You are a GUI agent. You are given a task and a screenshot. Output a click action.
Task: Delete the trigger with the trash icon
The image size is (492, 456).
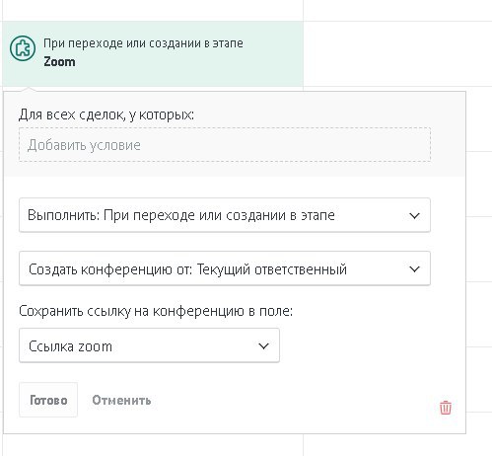click(446, 408)
